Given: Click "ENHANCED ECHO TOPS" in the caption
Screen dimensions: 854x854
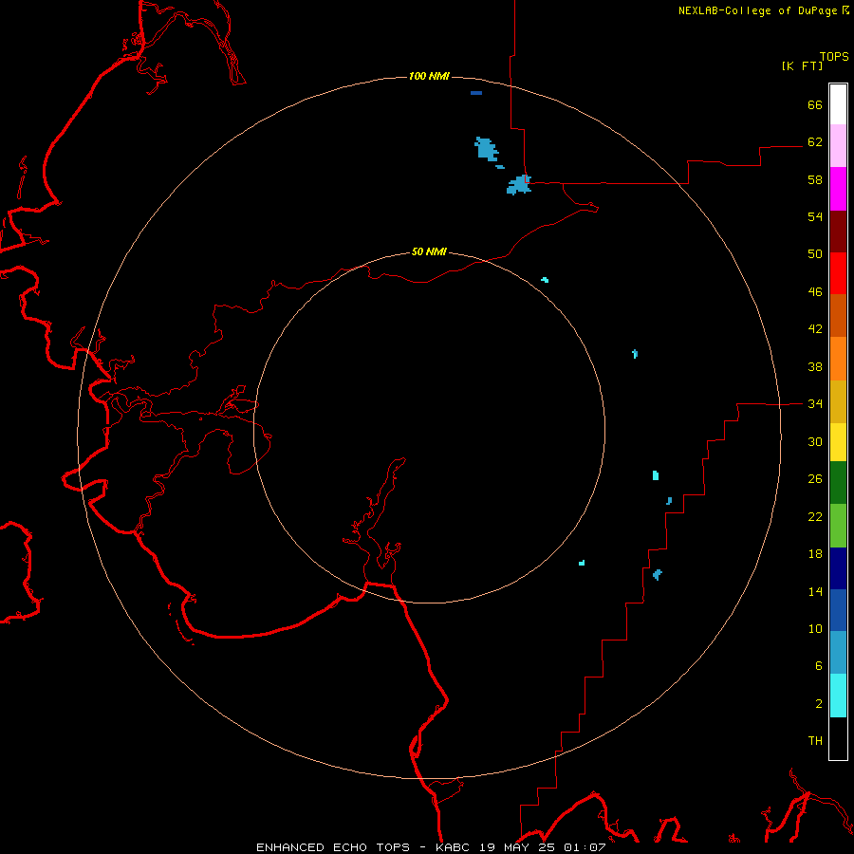Looking at the screenshot, I should (332, 847).
